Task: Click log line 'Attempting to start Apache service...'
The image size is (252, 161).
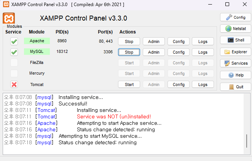Action: 119,123
